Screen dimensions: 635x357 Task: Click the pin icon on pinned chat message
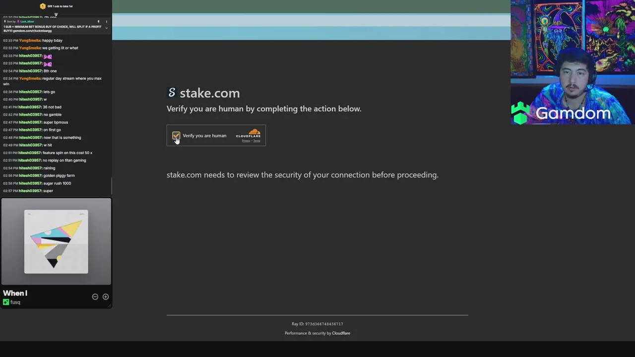tap(98, 22)
